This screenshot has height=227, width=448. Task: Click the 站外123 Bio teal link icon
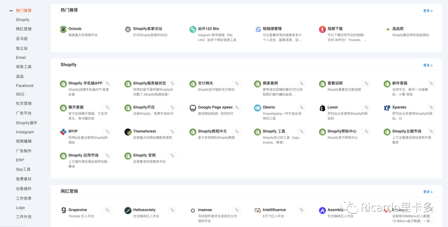coord(193,29)
